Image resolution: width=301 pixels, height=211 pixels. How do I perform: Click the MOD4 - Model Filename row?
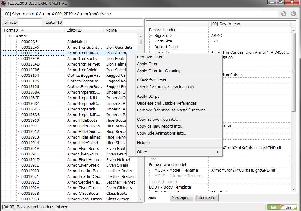(219, 170)
